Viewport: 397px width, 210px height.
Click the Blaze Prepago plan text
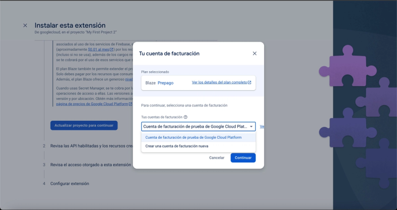(x=159, y=83)
